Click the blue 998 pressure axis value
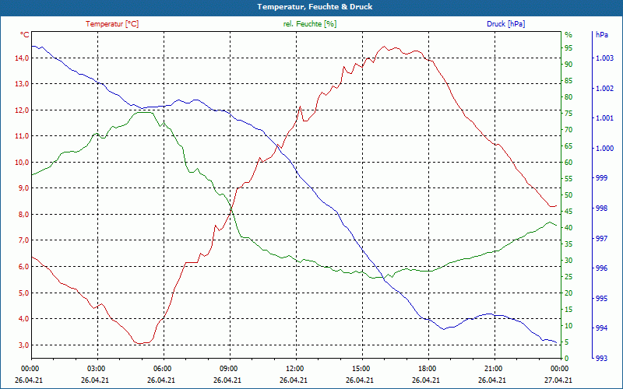Viewport: 623px width, 389px height. click(x=602, y=209)
